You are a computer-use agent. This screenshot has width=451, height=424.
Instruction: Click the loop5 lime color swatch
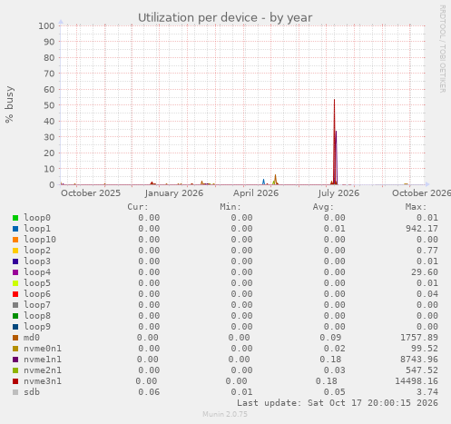(x=15, y=283)
